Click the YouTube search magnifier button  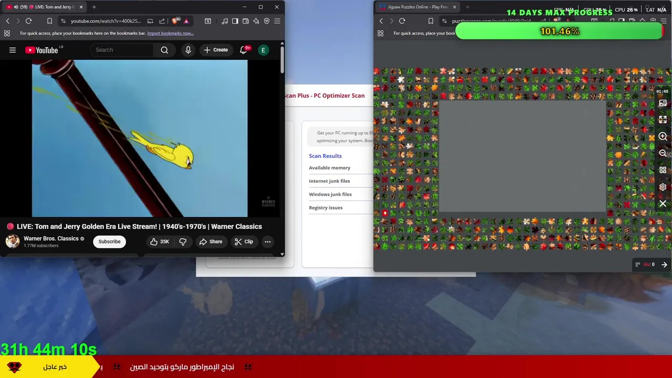164,50
